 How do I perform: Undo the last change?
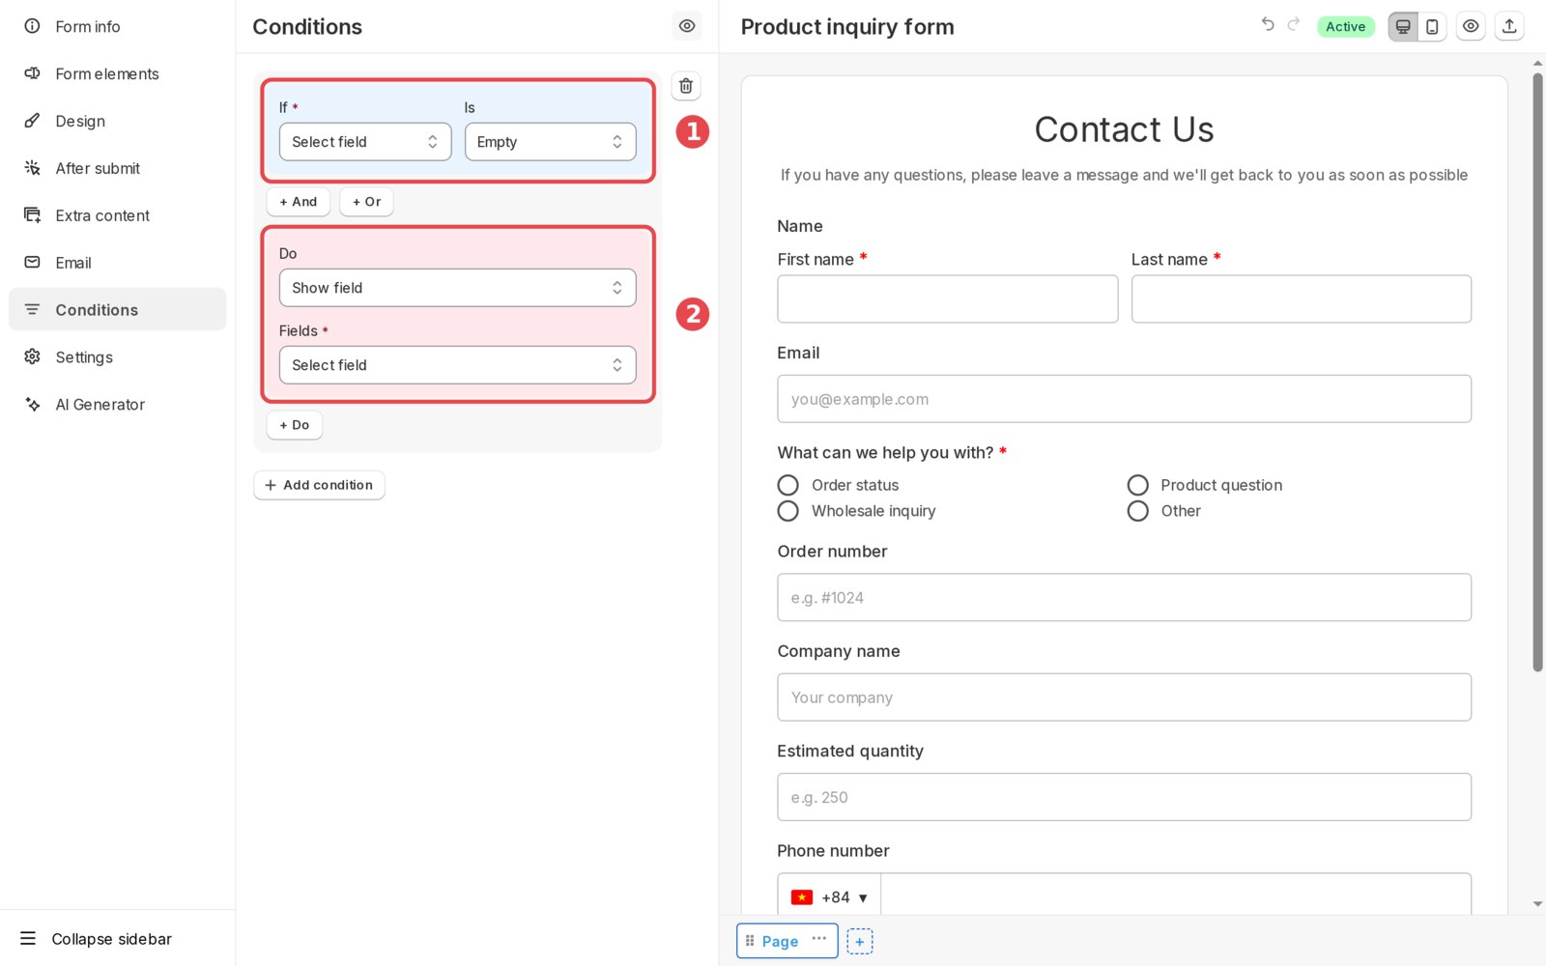1268,24
